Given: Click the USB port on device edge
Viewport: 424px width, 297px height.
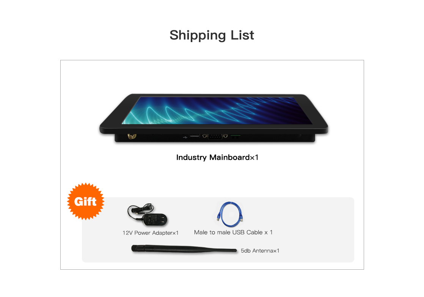Looking at the screenshot, I should click(195, 136).
